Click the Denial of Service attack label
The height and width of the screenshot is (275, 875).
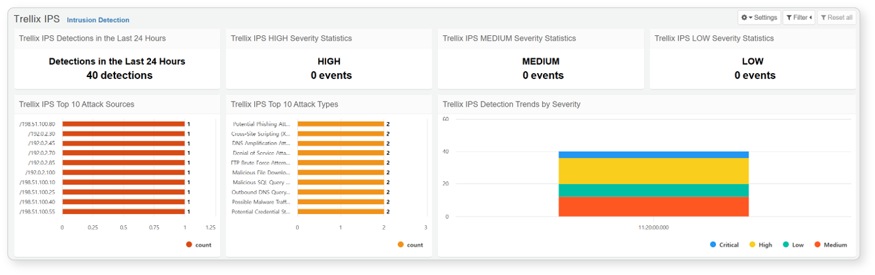262,153
